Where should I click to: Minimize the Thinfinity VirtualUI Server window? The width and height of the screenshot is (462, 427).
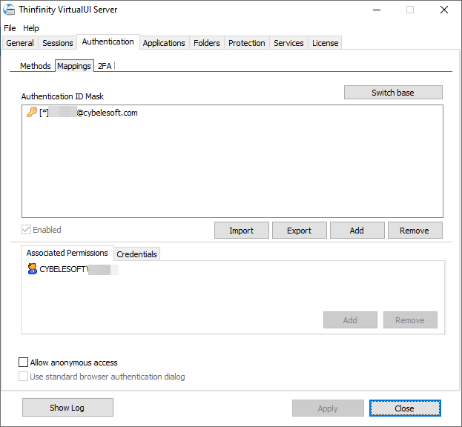tap(377, 10)
